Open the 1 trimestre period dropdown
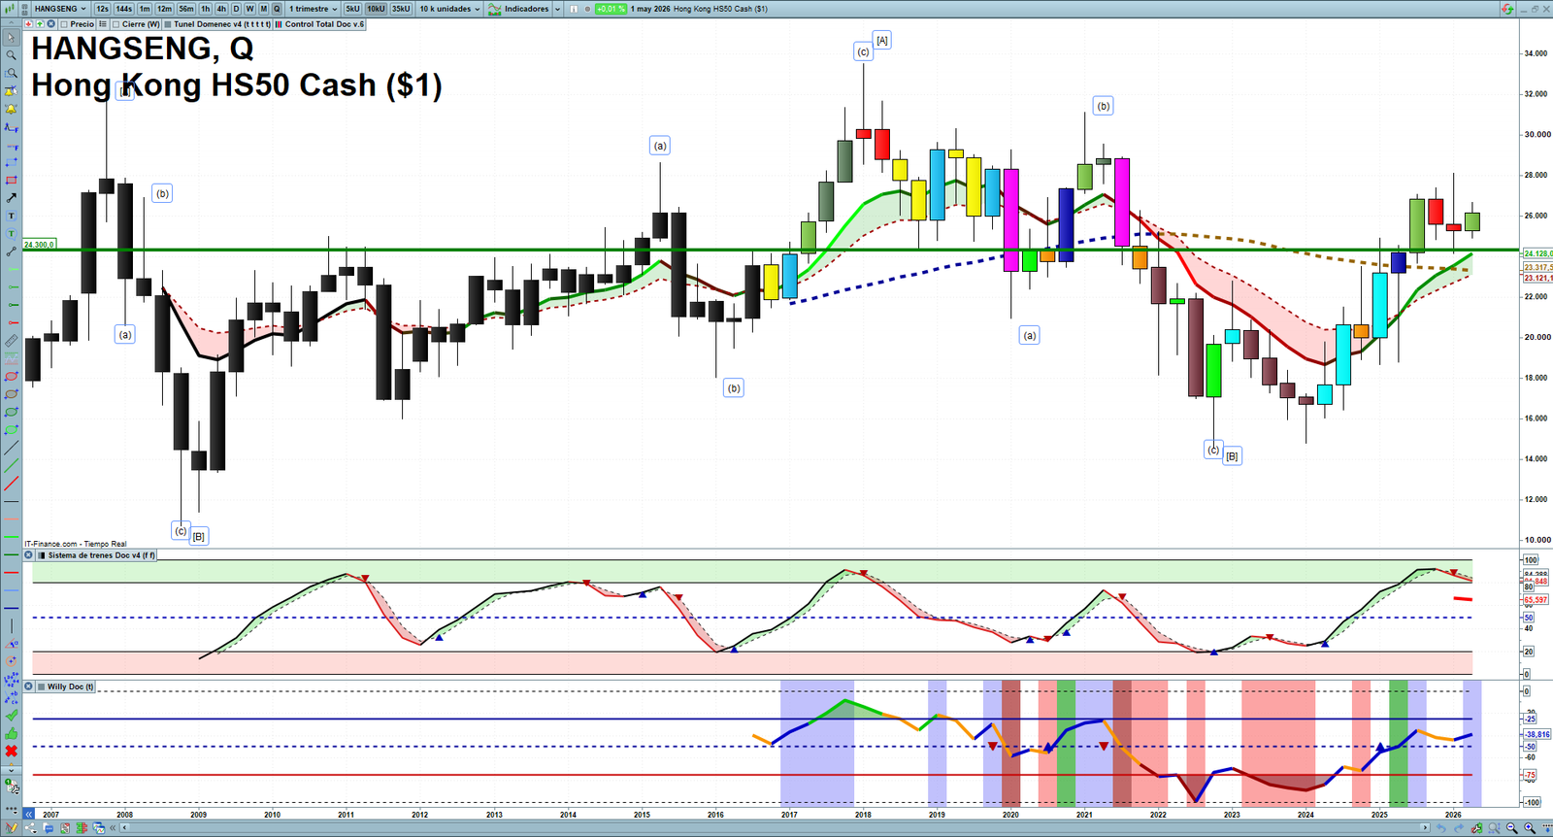The height and width of the screenshot is (837, 1553). [313, 9]
